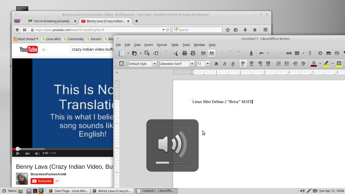
Task: Open the Styles and Formatting sidebar button
Action: click(x=121, y=64)
